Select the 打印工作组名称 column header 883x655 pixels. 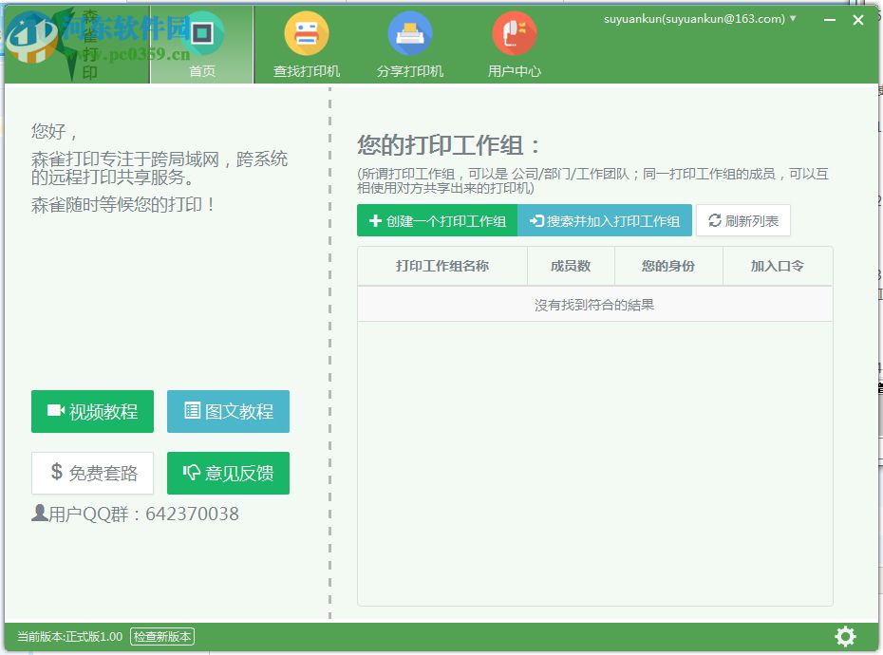(x=442, y=266)
